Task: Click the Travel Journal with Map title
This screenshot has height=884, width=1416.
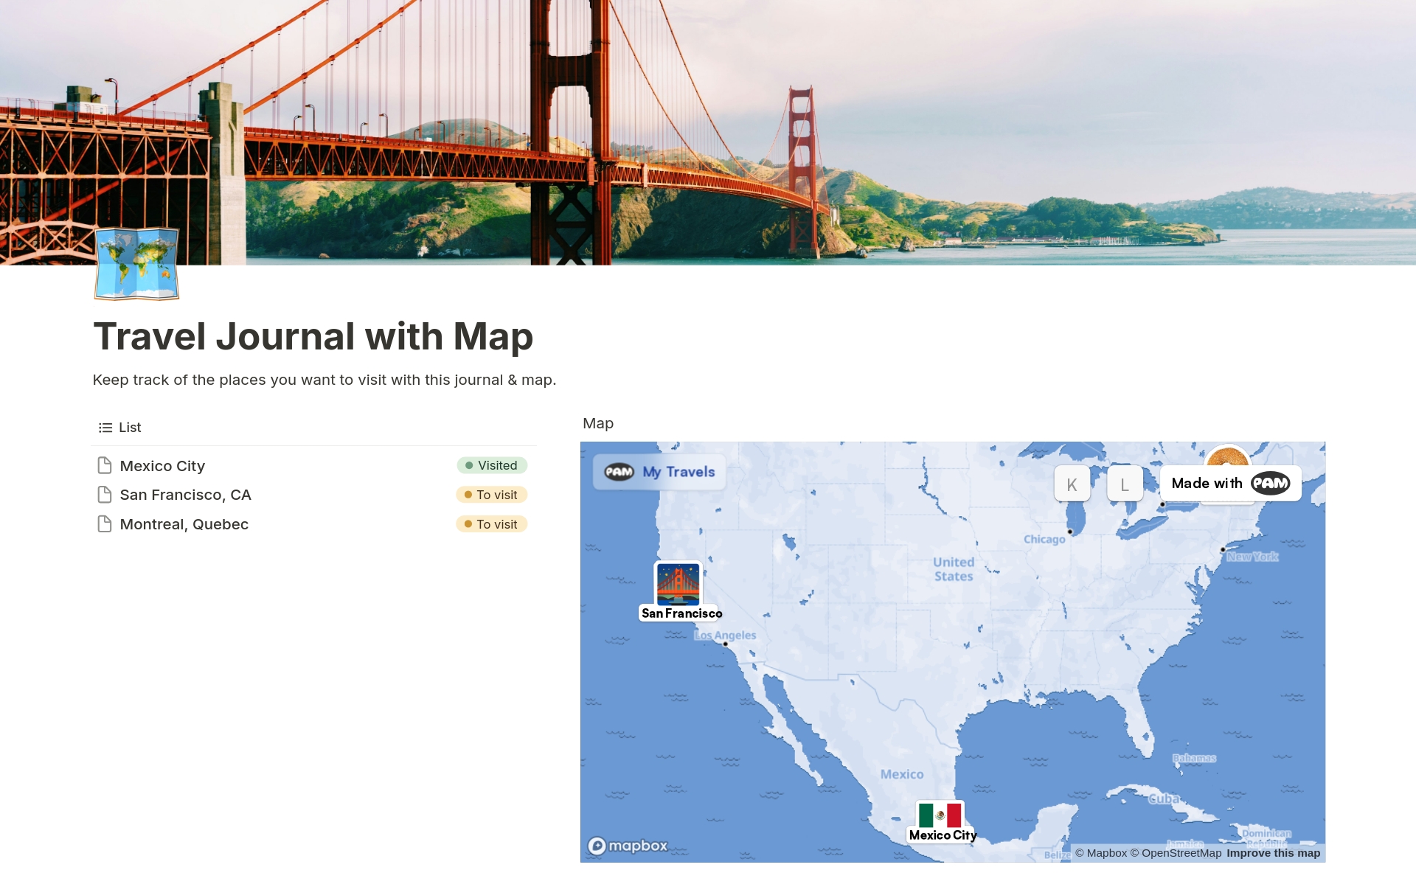Action: click(313, 336)
